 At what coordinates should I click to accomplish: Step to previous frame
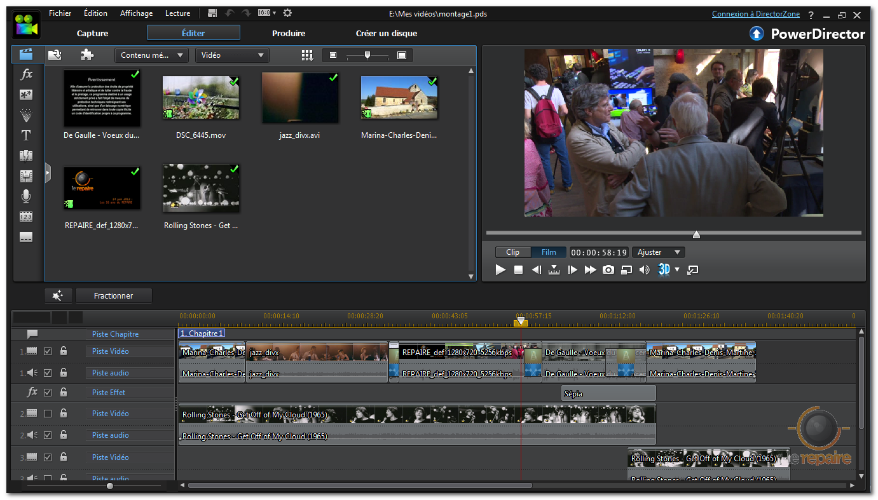tap(536, 270)
